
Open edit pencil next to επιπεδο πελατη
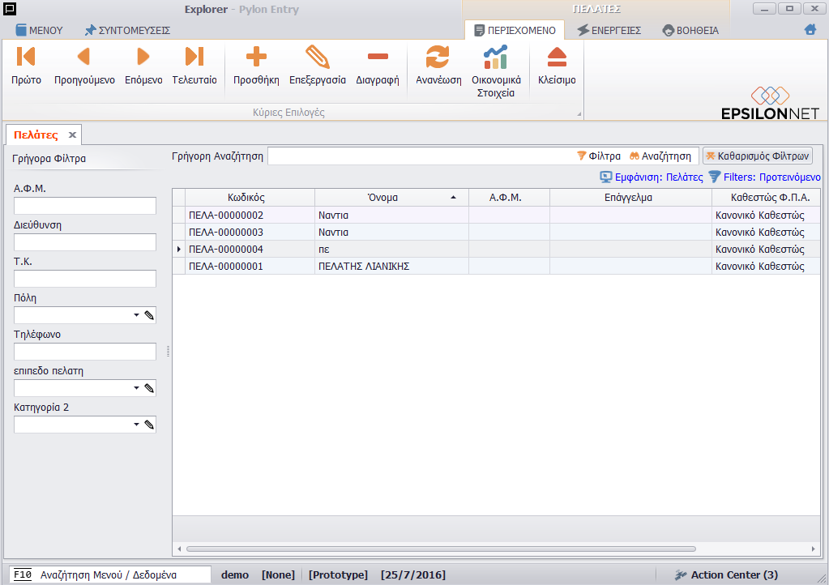[x=149, y=388]
